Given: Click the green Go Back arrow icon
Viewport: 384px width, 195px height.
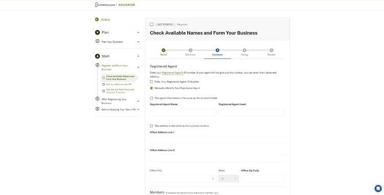Looking at the screenshot, I should (97, 19).
